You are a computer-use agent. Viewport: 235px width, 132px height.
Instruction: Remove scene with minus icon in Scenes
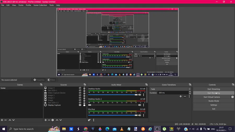tap(5, 120)
